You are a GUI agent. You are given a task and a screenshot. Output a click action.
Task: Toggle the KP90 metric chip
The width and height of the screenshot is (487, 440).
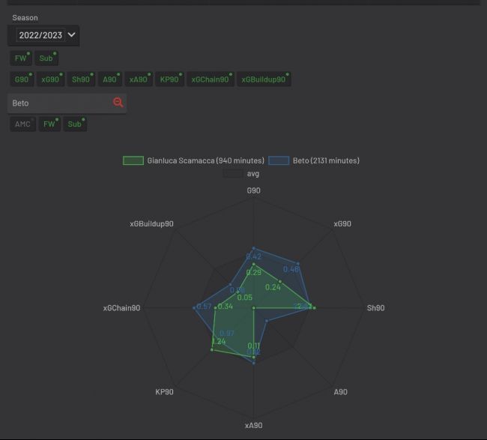(169, 79)
